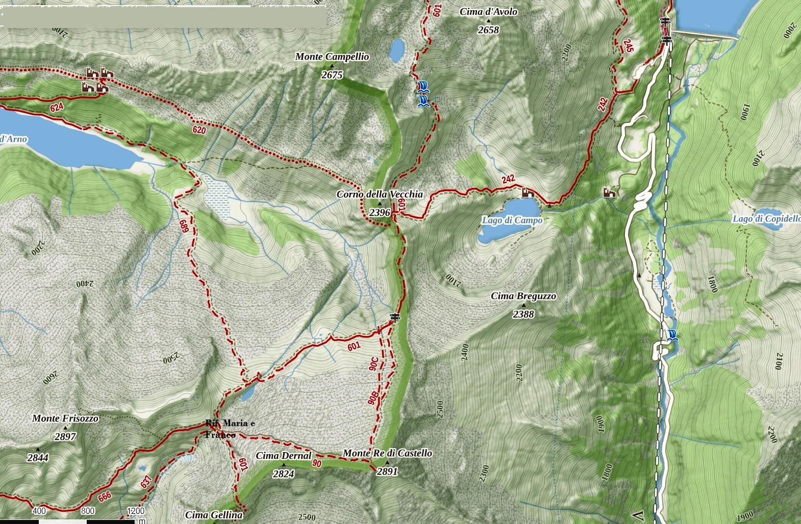Image resolution: width=801 pixels, height=524 pixels.
Task: Select the ruins icon east of Lago di Campo near the road
Action: coord(609,192)
